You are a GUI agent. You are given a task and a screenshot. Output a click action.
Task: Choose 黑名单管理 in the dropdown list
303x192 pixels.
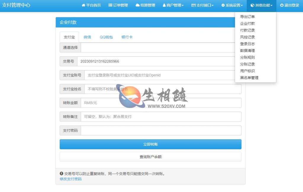250,78
